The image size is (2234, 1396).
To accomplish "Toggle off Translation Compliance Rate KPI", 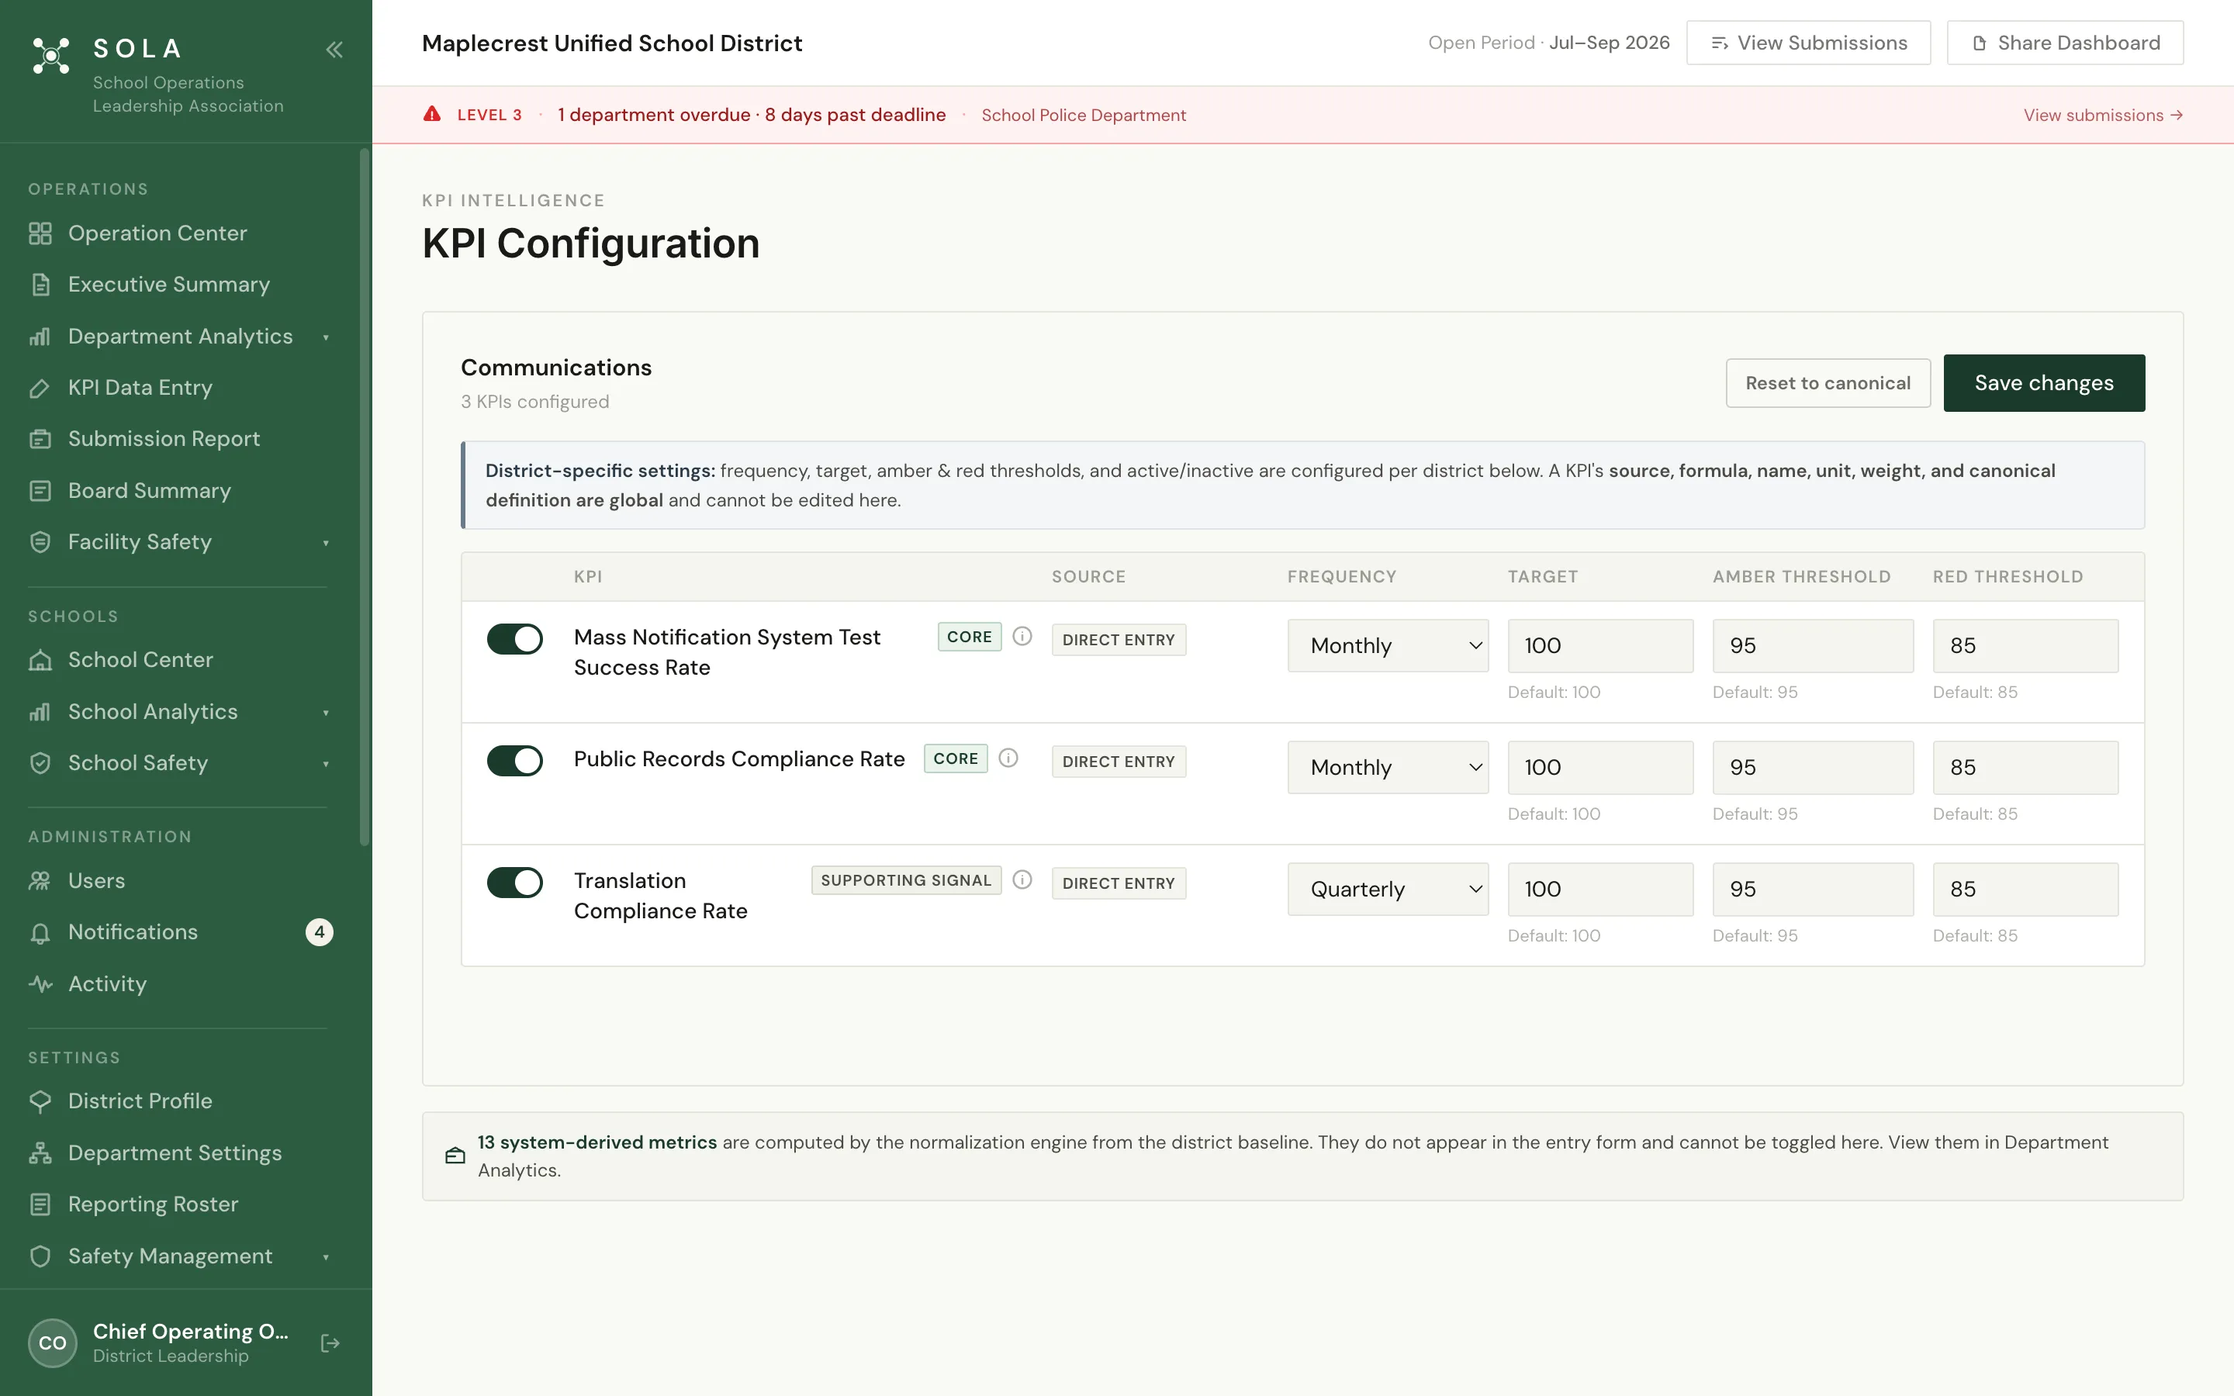I will [x=514, y=883].
